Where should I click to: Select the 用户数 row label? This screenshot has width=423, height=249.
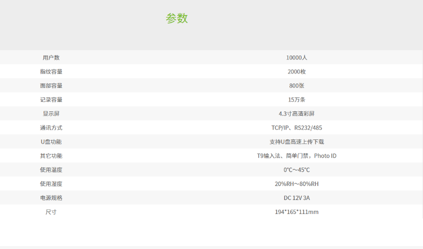pyautogui.click(x=51, y=57)
